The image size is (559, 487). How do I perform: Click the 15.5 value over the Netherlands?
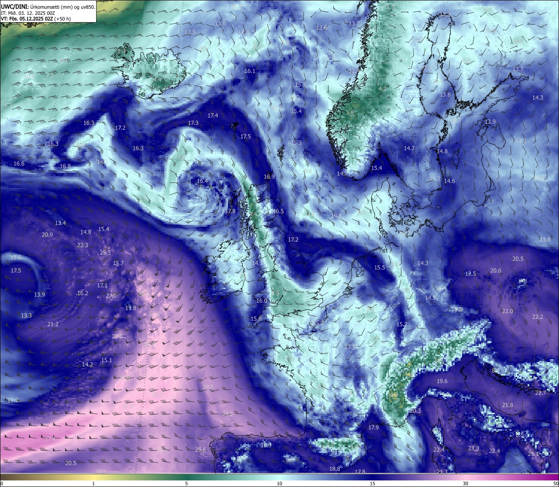[380, 267]
